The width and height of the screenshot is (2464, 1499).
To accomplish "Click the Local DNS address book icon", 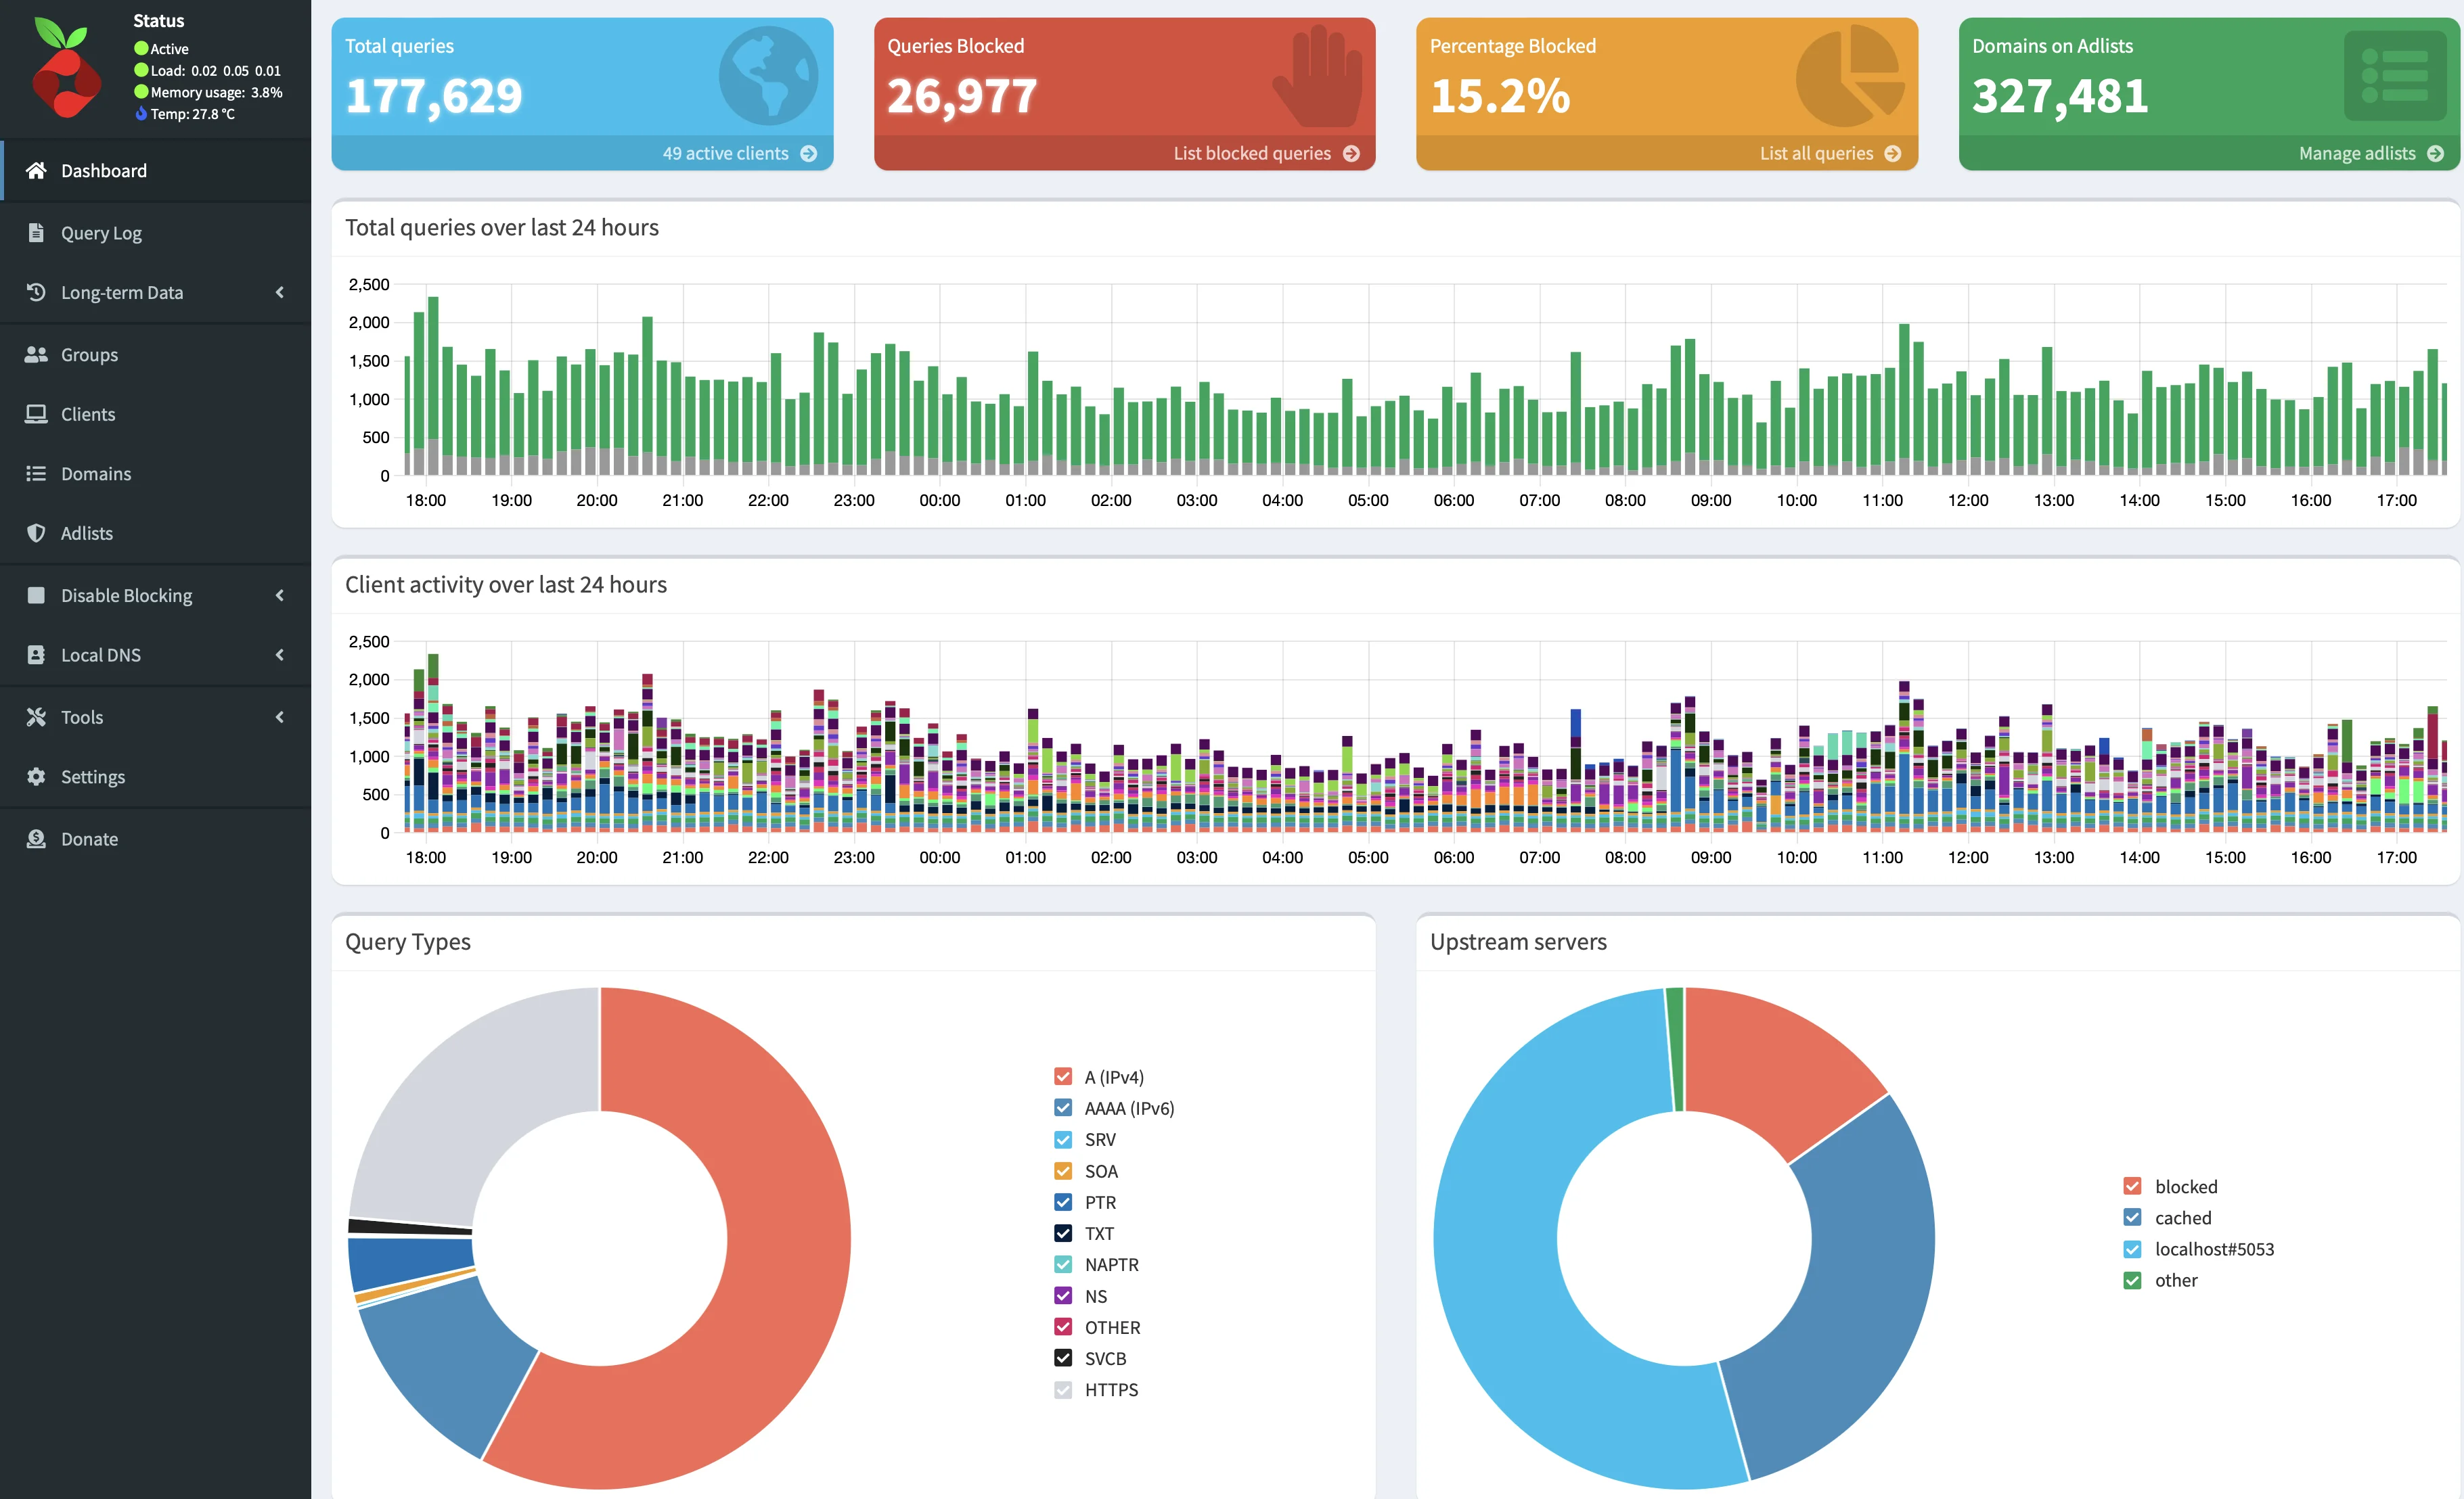I will (36, 655).
